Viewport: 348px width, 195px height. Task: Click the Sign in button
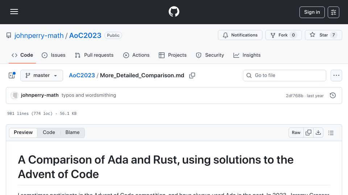312,12
